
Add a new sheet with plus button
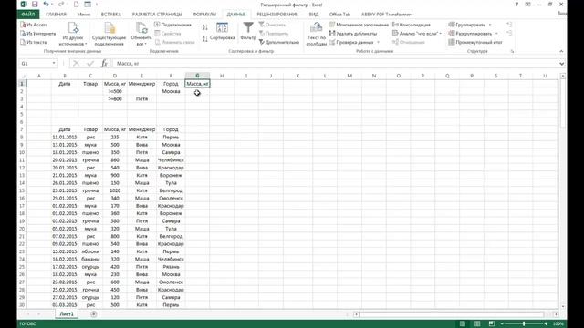[93, 314]
